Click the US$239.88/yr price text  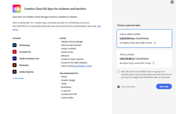[127, 59]
